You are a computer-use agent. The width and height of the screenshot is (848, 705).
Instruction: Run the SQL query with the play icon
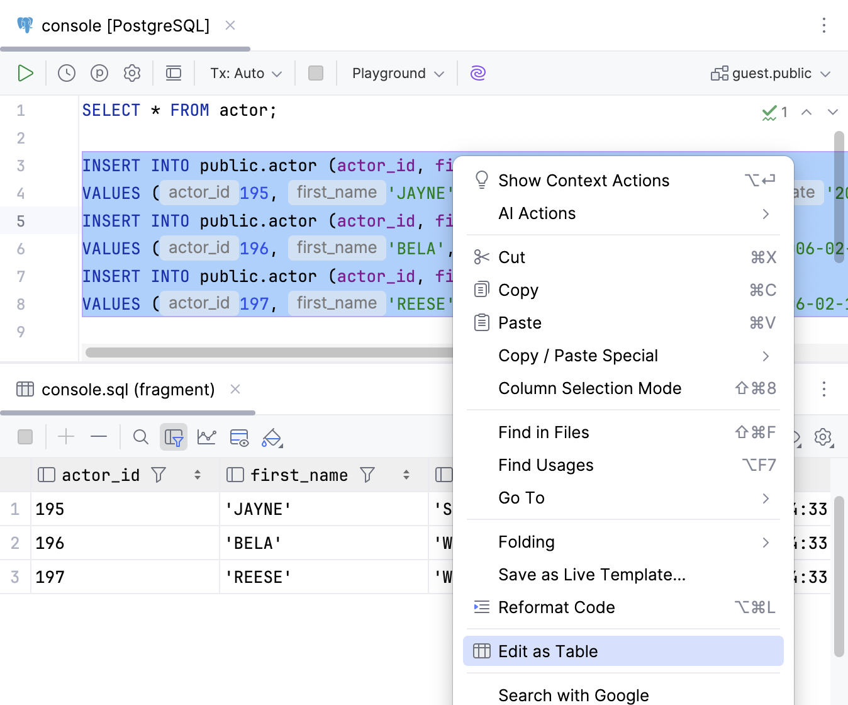[x=26, y=73]
